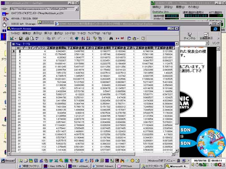Click the Internet Explorer logo icon

[x=215, y=29]
